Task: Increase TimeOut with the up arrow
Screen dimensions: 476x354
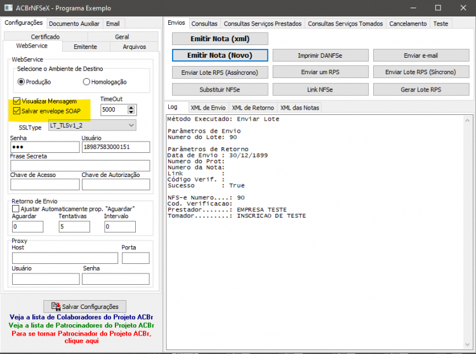Action: (131, 107)
